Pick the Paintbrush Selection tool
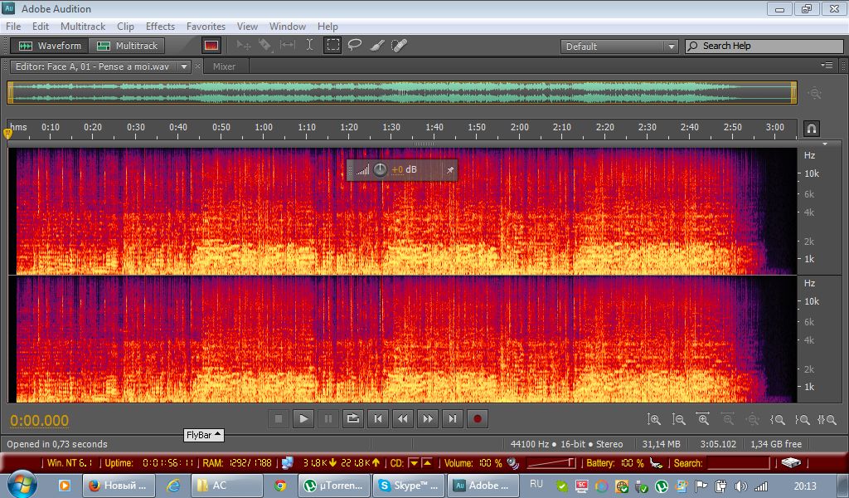This screenshot has height=498, width=849. 376,46
